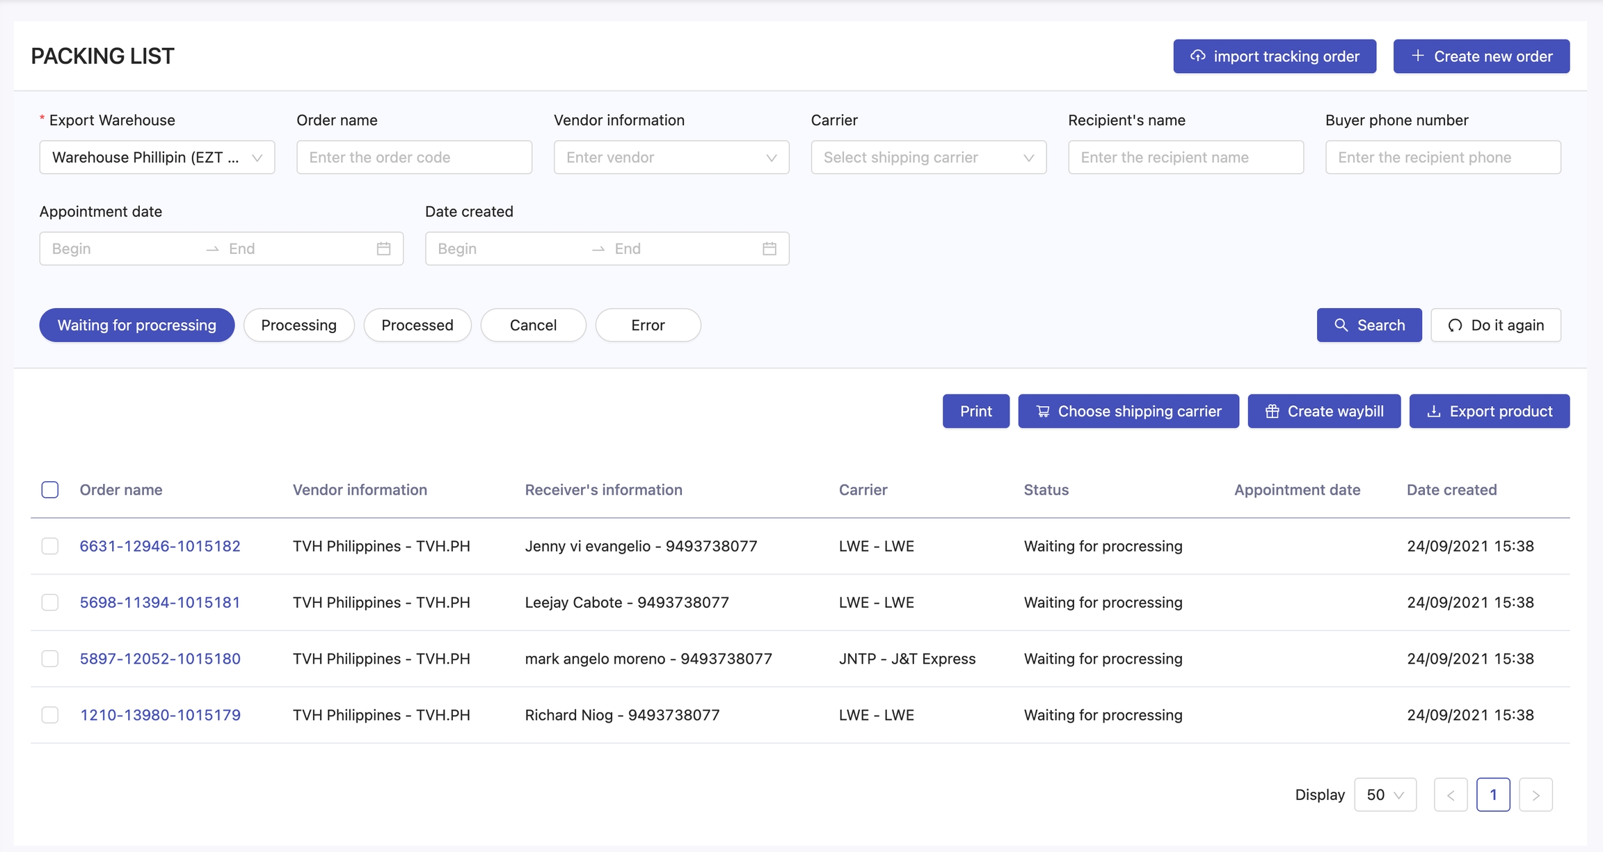Image resolution: width=1603 pixels, height=852 pixels.
Task: Click the download icon on Export product
Action: [1433, 411]
